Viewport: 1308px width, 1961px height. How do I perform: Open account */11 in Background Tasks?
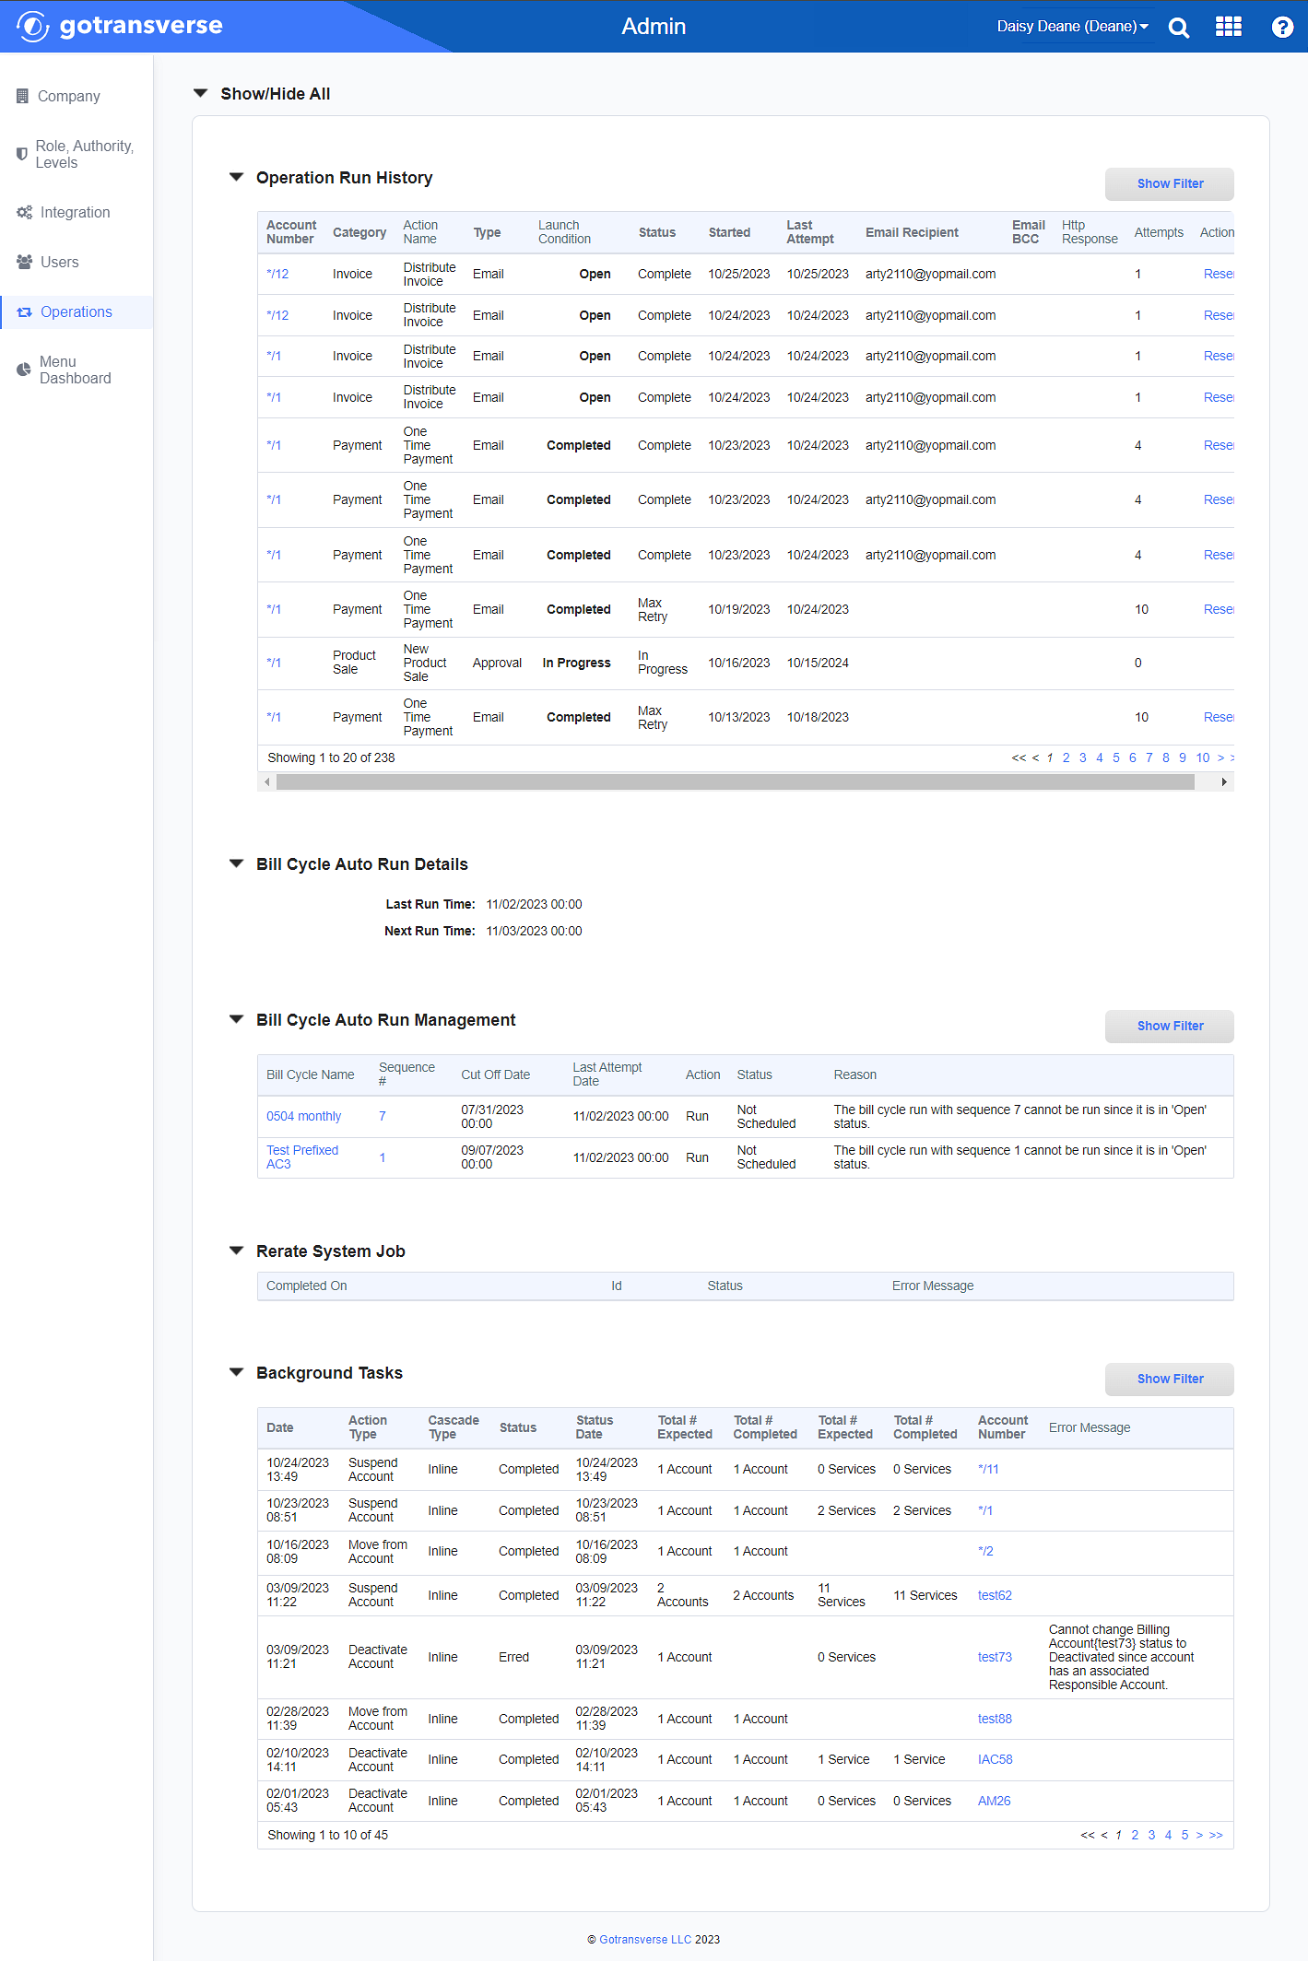tap(988, 1469)
